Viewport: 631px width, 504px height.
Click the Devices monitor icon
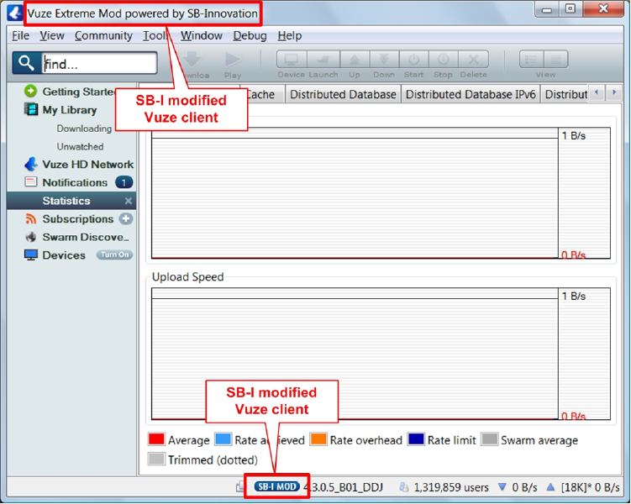click(x=31, y=255)
